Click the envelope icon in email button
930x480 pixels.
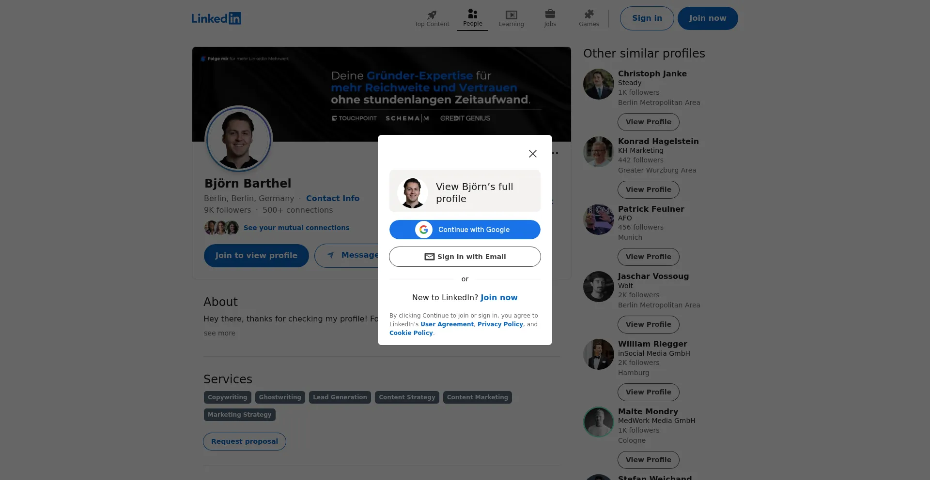click(429, 257)
